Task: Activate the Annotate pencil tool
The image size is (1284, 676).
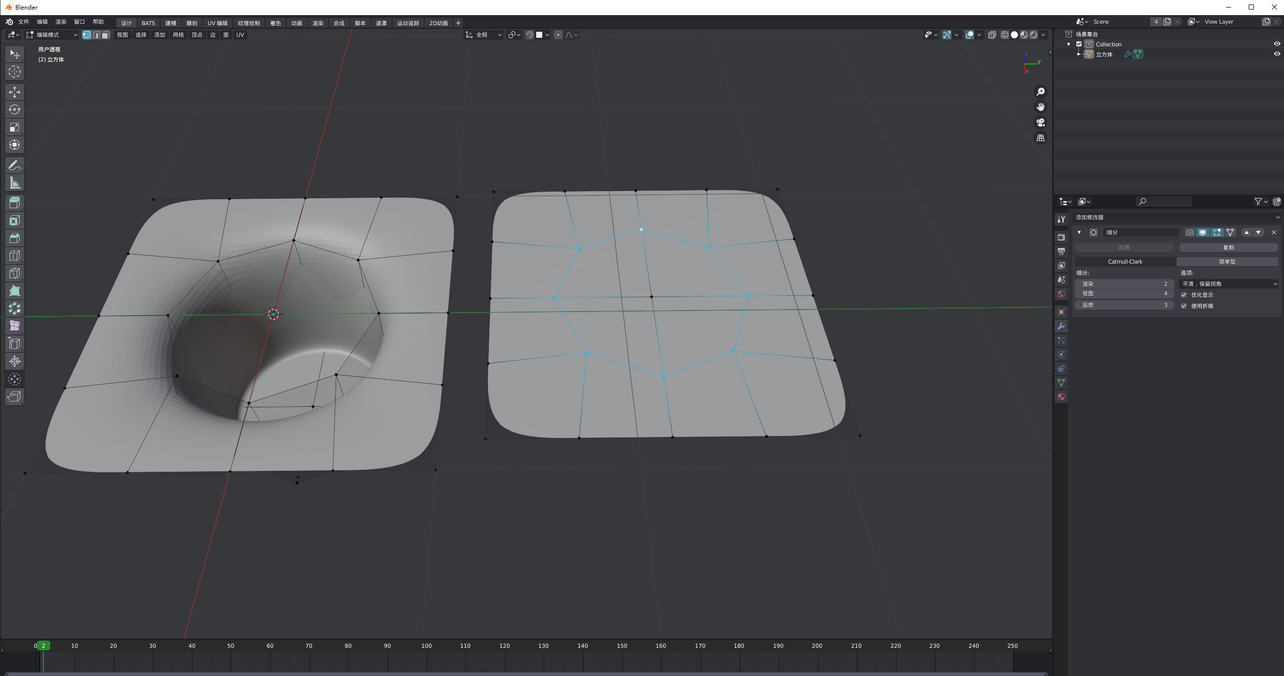Action: click(x=15, y=165)
